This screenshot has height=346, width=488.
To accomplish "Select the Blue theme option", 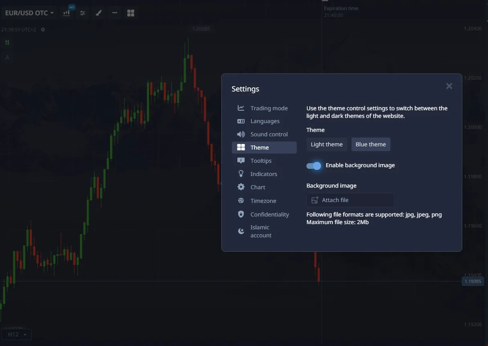I will pyautogui.click(x=370, y=144).
